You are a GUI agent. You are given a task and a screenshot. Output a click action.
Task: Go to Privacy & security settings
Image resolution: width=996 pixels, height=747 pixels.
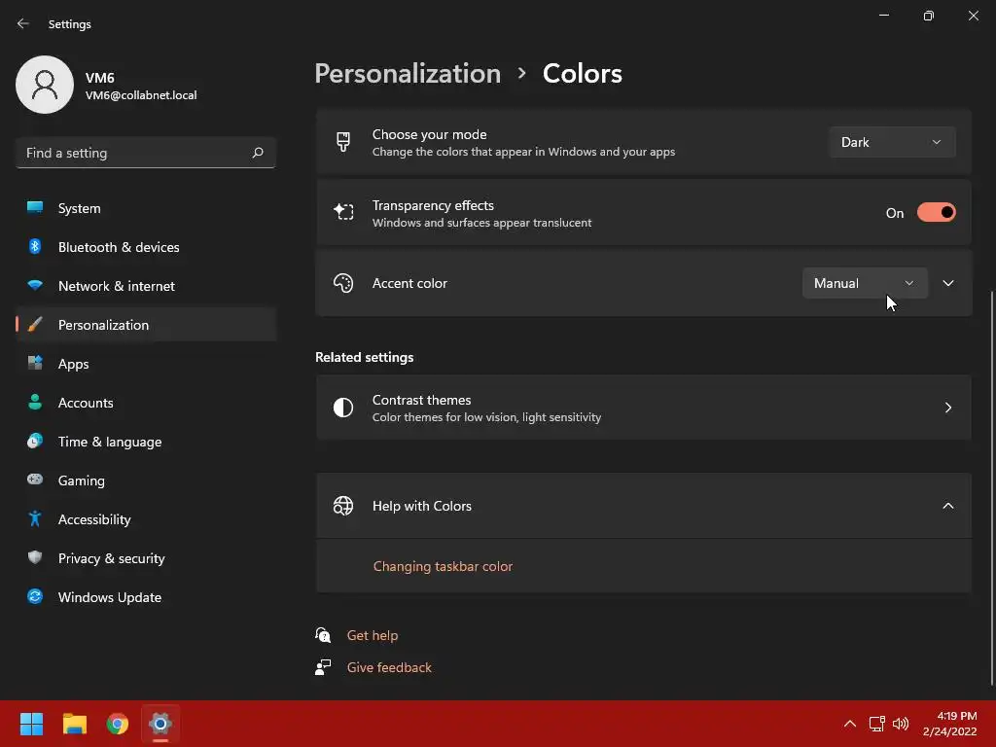111,558
